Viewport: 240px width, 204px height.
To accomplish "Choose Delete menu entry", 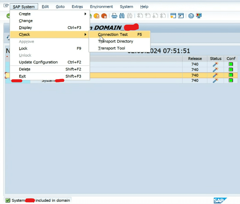I will point(50,69).
